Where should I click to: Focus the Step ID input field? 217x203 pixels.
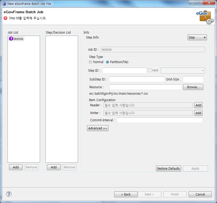125,71
